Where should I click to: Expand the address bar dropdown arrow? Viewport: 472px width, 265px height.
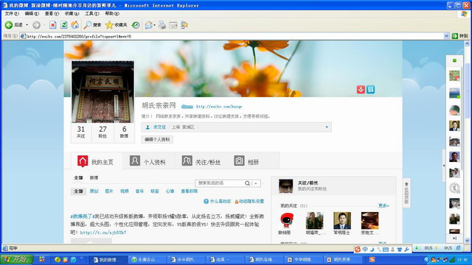pyautogui.click(x=446, y=36)
